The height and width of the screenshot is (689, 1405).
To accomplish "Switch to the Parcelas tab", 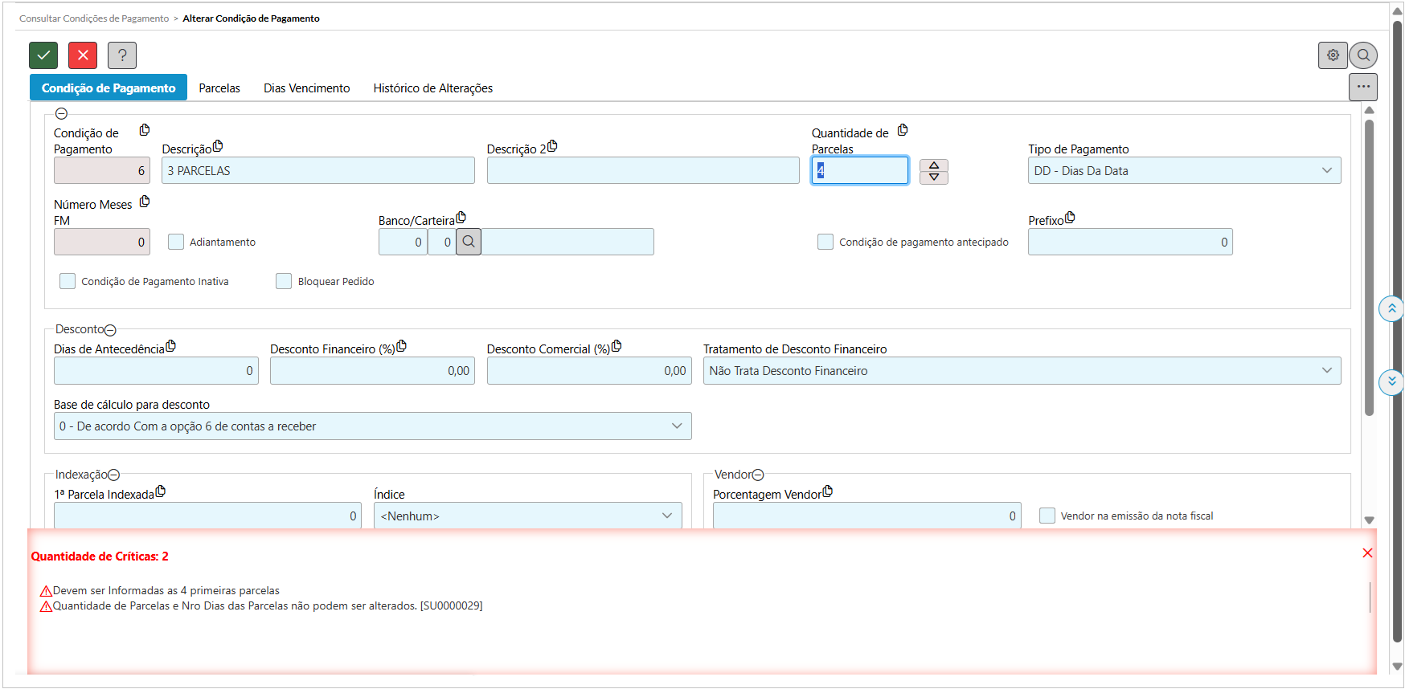I will pos(219,88).
